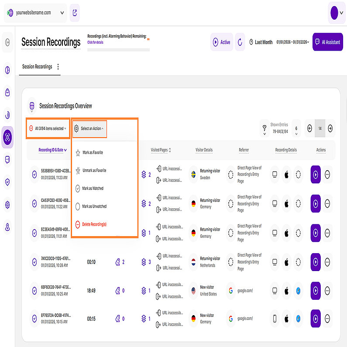This screenshot has width=347, height=347.
Task: Choose Mark as Favorite from menu
Action: (x=92, y=153)
